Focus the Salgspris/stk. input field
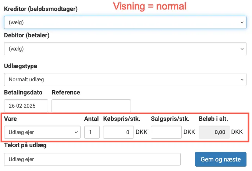The width and height of the screenshot is (252, 171). pyautogui.click(x=166, y=132)
